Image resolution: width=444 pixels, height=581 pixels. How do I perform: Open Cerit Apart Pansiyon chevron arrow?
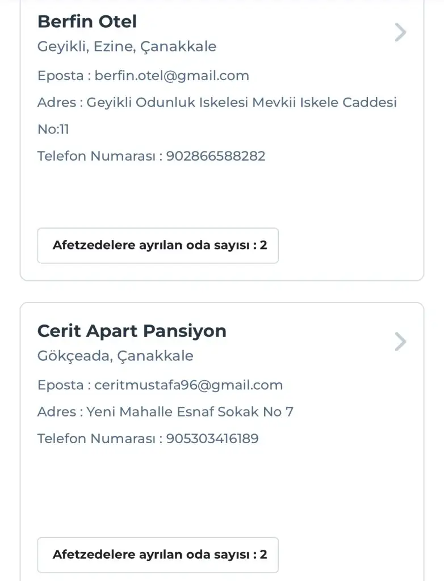[400, 342]
